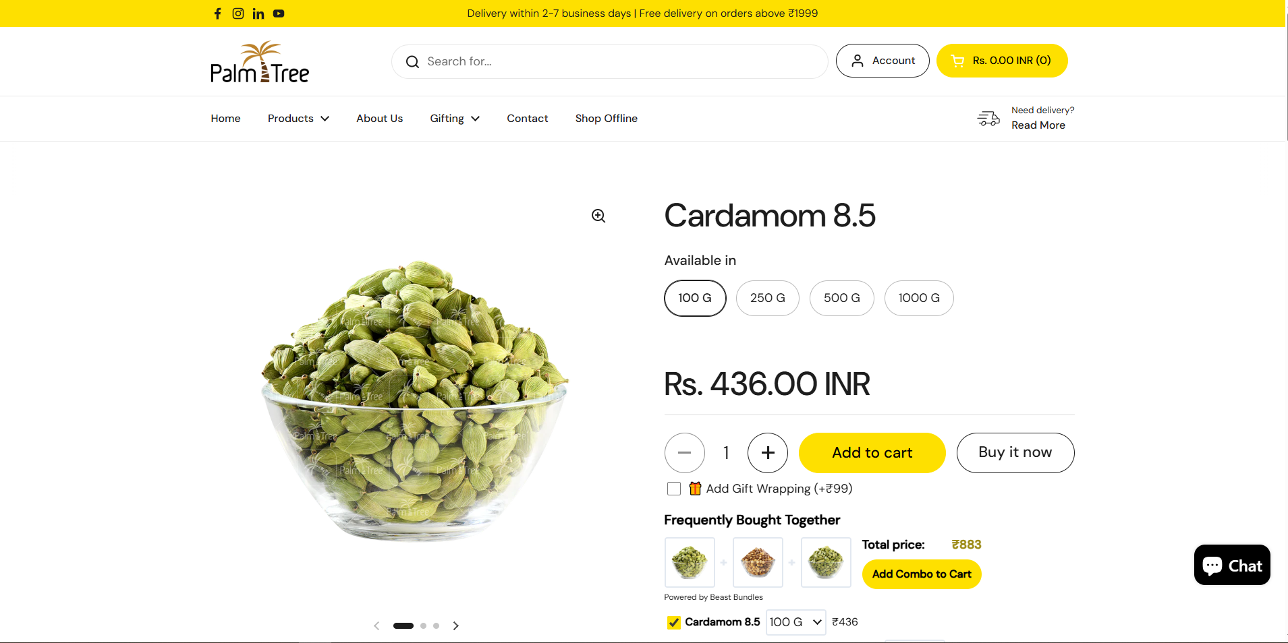Click the image zoom magnifier icon

[x=598, y=216]
